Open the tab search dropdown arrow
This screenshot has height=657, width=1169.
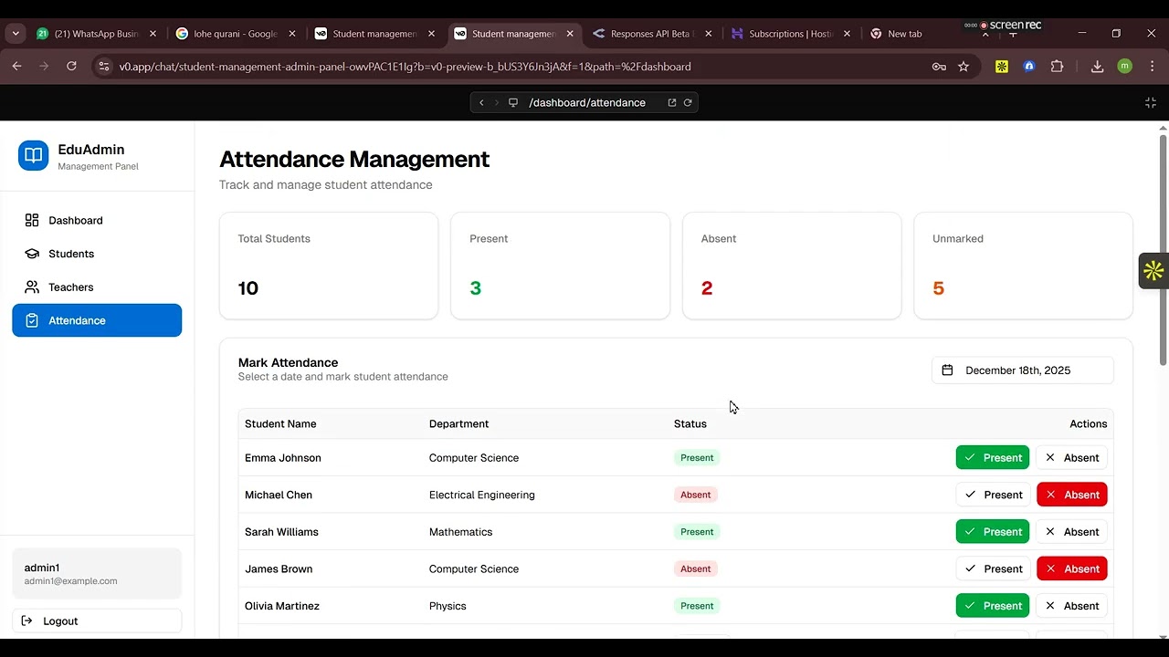pos(16,34)
